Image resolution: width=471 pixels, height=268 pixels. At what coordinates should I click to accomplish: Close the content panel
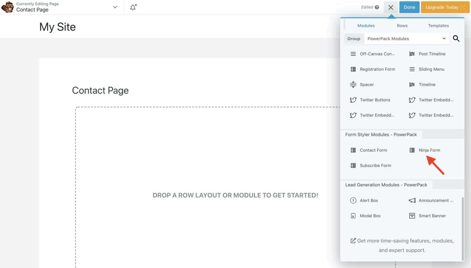[x=391, y=7]
